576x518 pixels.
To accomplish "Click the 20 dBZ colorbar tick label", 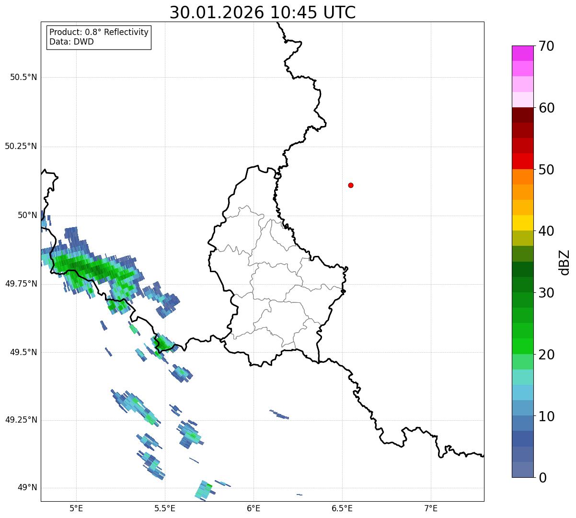I will 546,355.
